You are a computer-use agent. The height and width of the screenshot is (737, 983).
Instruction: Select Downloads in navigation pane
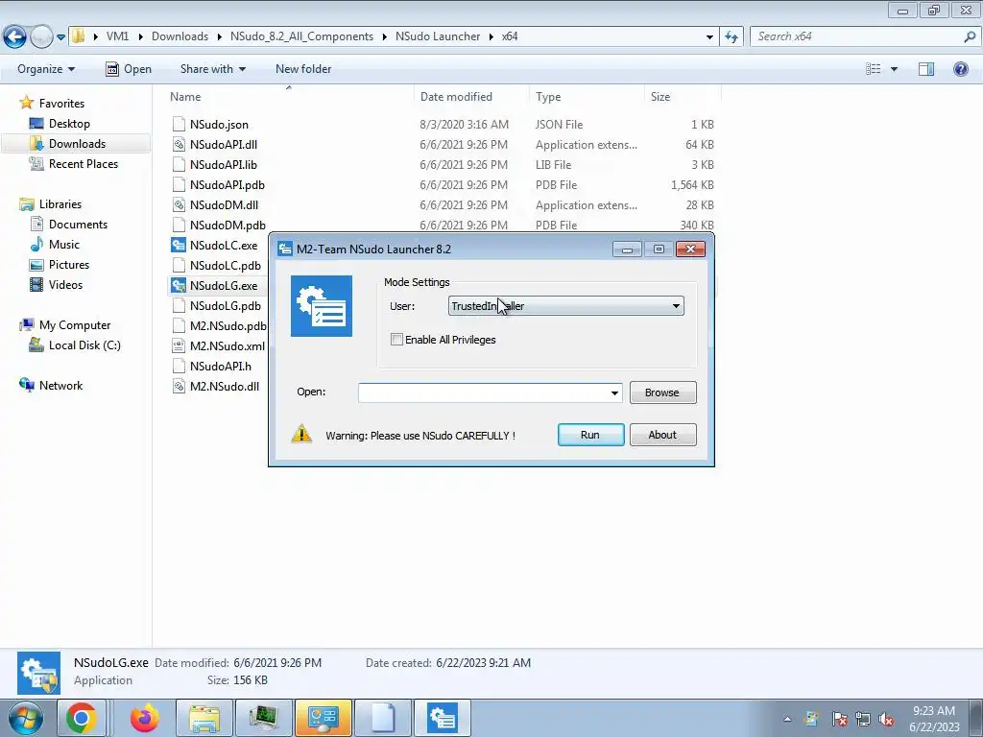[x=77, y=144]
